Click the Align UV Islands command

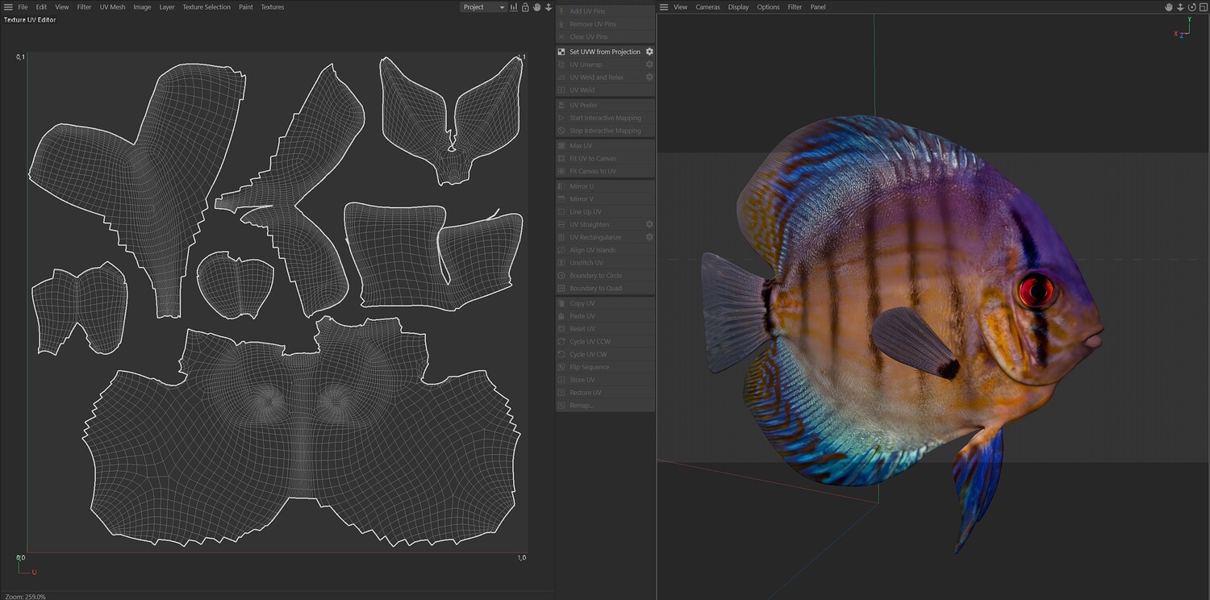[x=593, y=250]
